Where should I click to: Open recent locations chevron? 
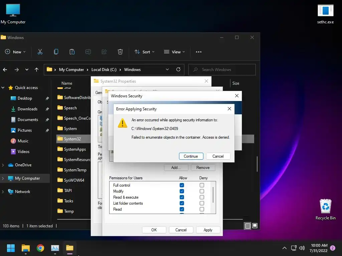27,70
